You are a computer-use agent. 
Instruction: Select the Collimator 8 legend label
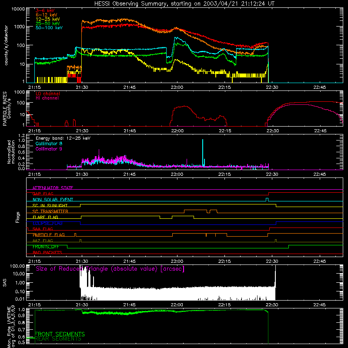(49, 144)
